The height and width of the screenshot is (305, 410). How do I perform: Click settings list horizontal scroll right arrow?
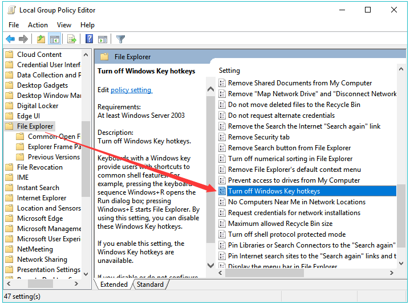tap(391, 273)
